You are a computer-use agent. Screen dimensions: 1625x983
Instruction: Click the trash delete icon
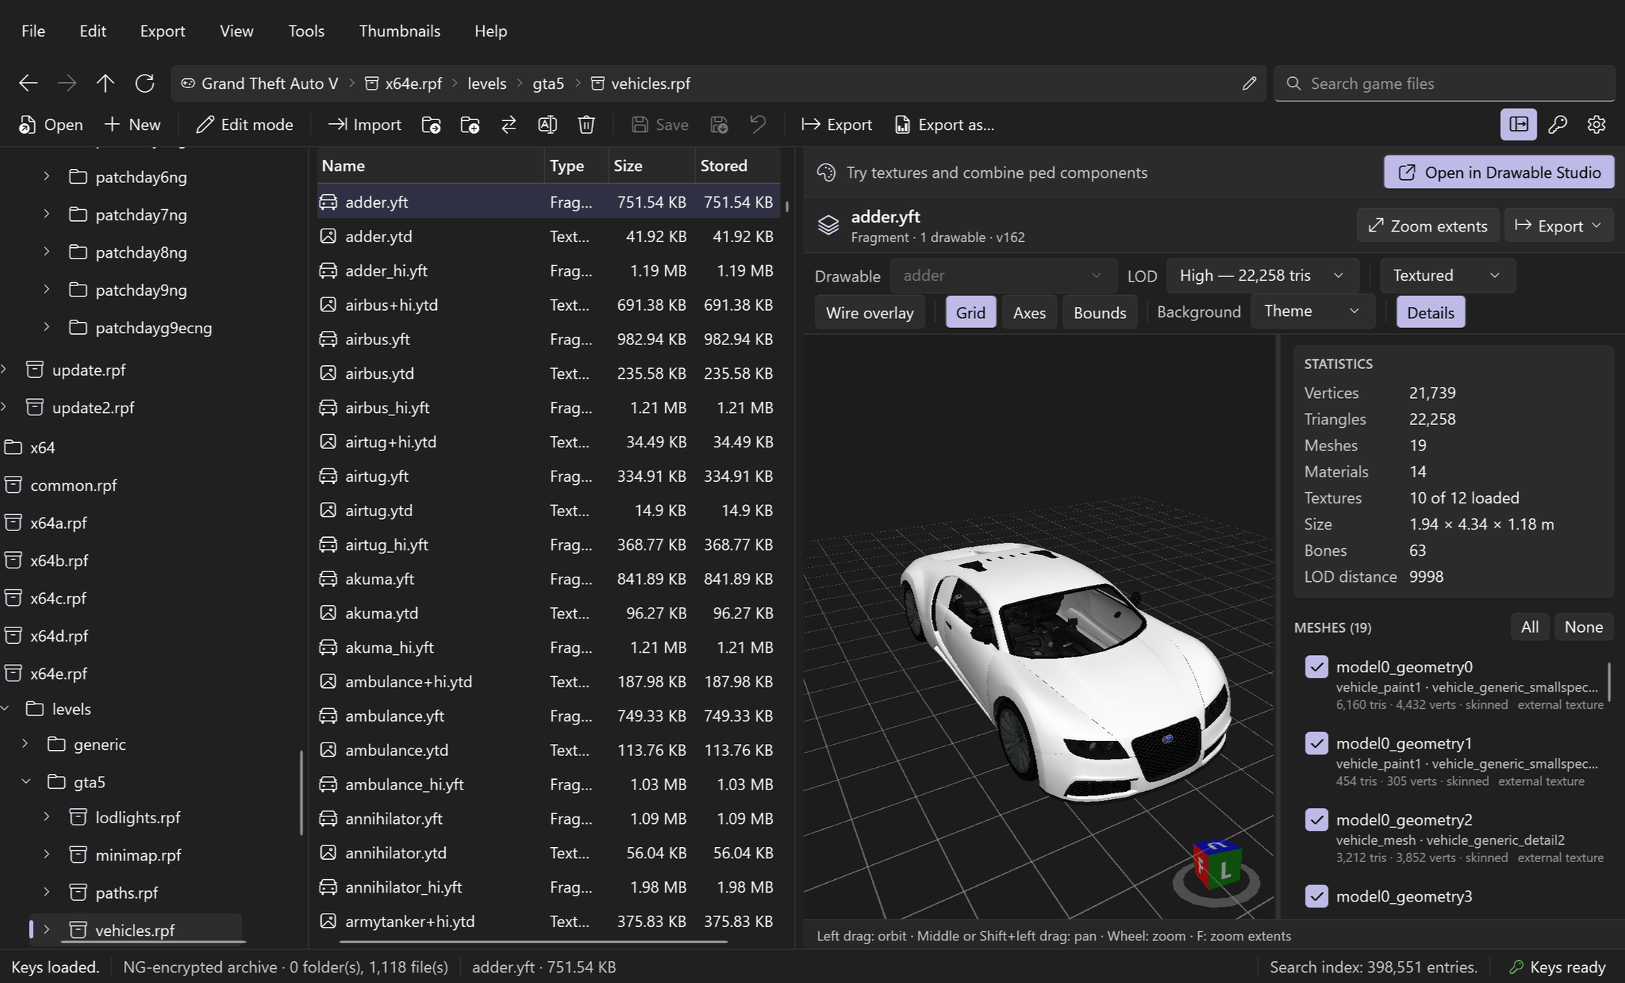(586, 125)
